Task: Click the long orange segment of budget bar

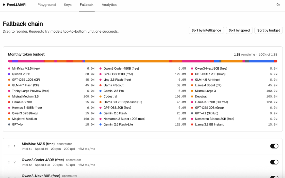Action: tap(127, 61)
